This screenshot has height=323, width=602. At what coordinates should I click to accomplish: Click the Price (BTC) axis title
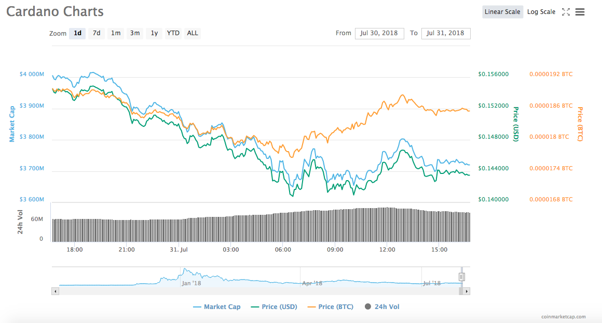[580, 124]
